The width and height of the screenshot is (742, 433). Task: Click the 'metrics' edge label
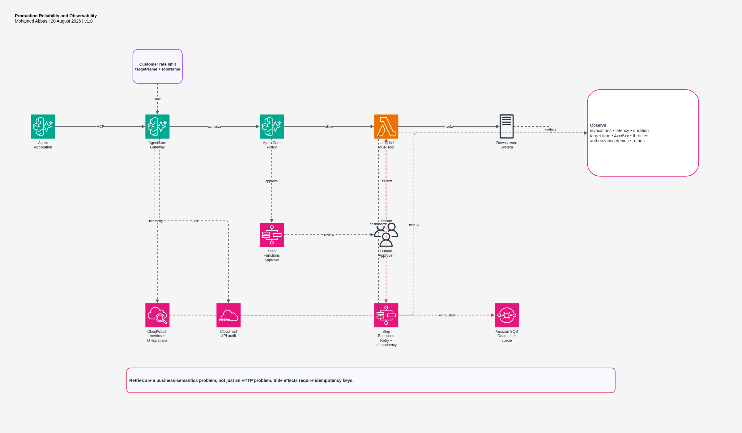pos(551,129)
